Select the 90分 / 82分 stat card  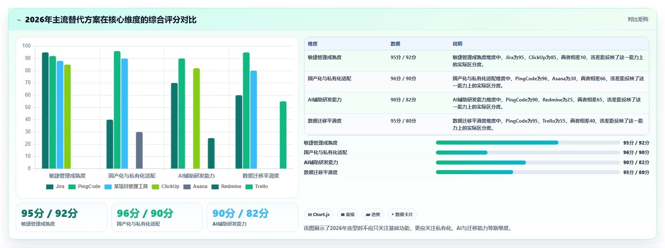(x=252, y=217)
